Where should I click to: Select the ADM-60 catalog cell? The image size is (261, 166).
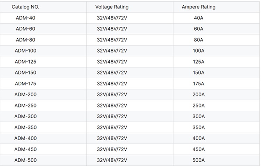pos(25,29)
